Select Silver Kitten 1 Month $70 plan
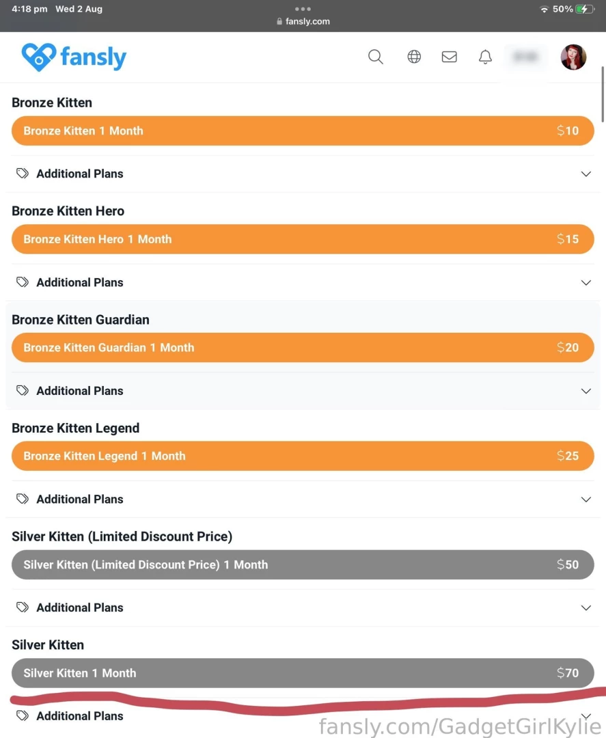Viewport: 606px width, 738px height. click(303, 673)
